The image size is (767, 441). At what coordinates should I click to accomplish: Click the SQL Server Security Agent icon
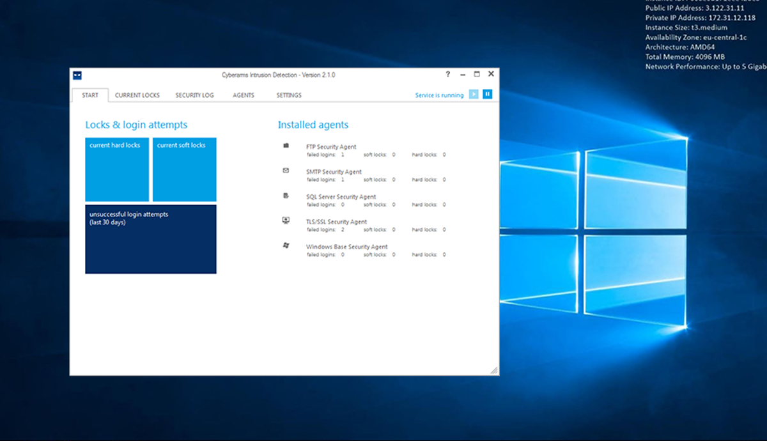coord(286,196)
